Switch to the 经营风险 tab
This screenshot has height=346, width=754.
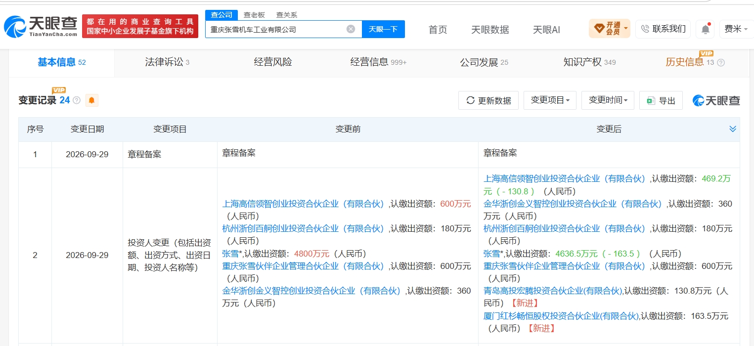(x=273, y=62)
